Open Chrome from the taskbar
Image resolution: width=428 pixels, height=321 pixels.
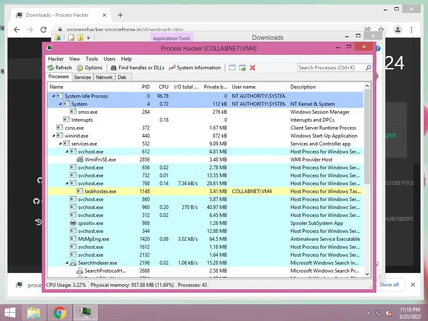pyautogui.click(x=60, y=313)
